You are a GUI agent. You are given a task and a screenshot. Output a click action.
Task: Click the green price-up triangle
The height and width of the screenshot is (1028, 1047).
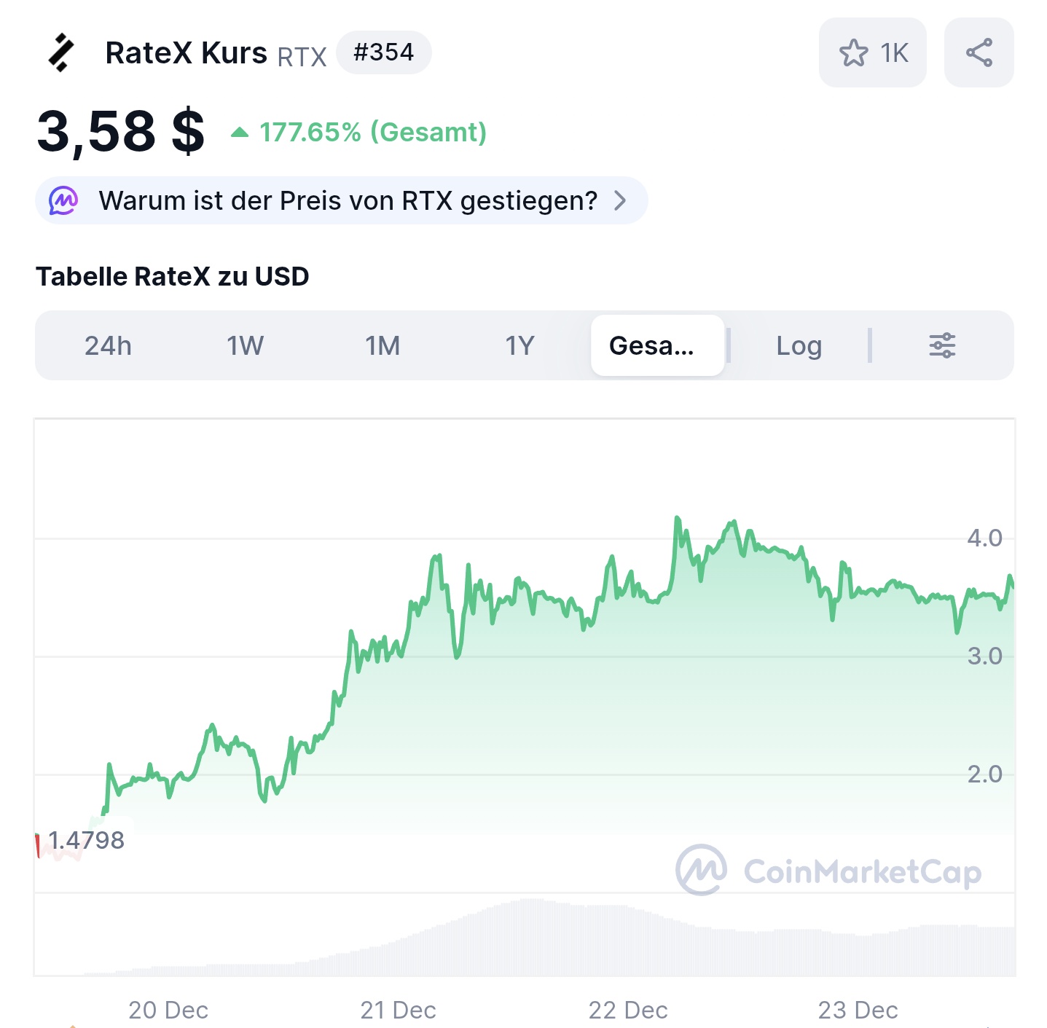coord(240,133)
